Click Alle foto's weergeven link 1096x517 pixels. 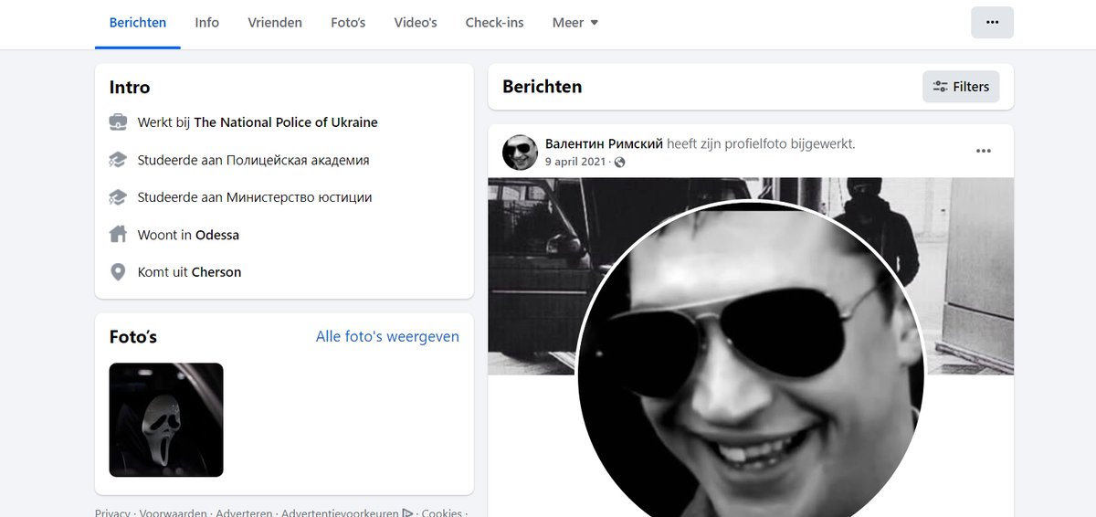click(x=387, y=337)
